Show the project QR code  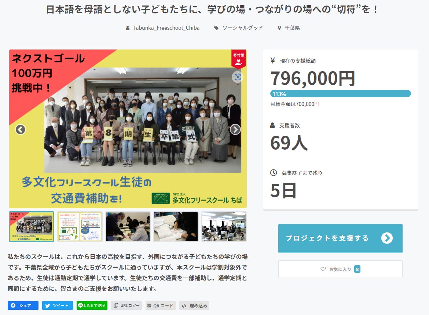160,305
